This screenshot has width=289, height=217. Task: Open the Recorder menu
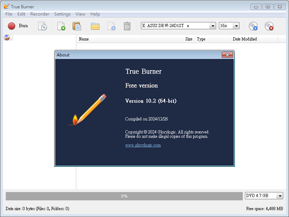(x=40, y=14)
